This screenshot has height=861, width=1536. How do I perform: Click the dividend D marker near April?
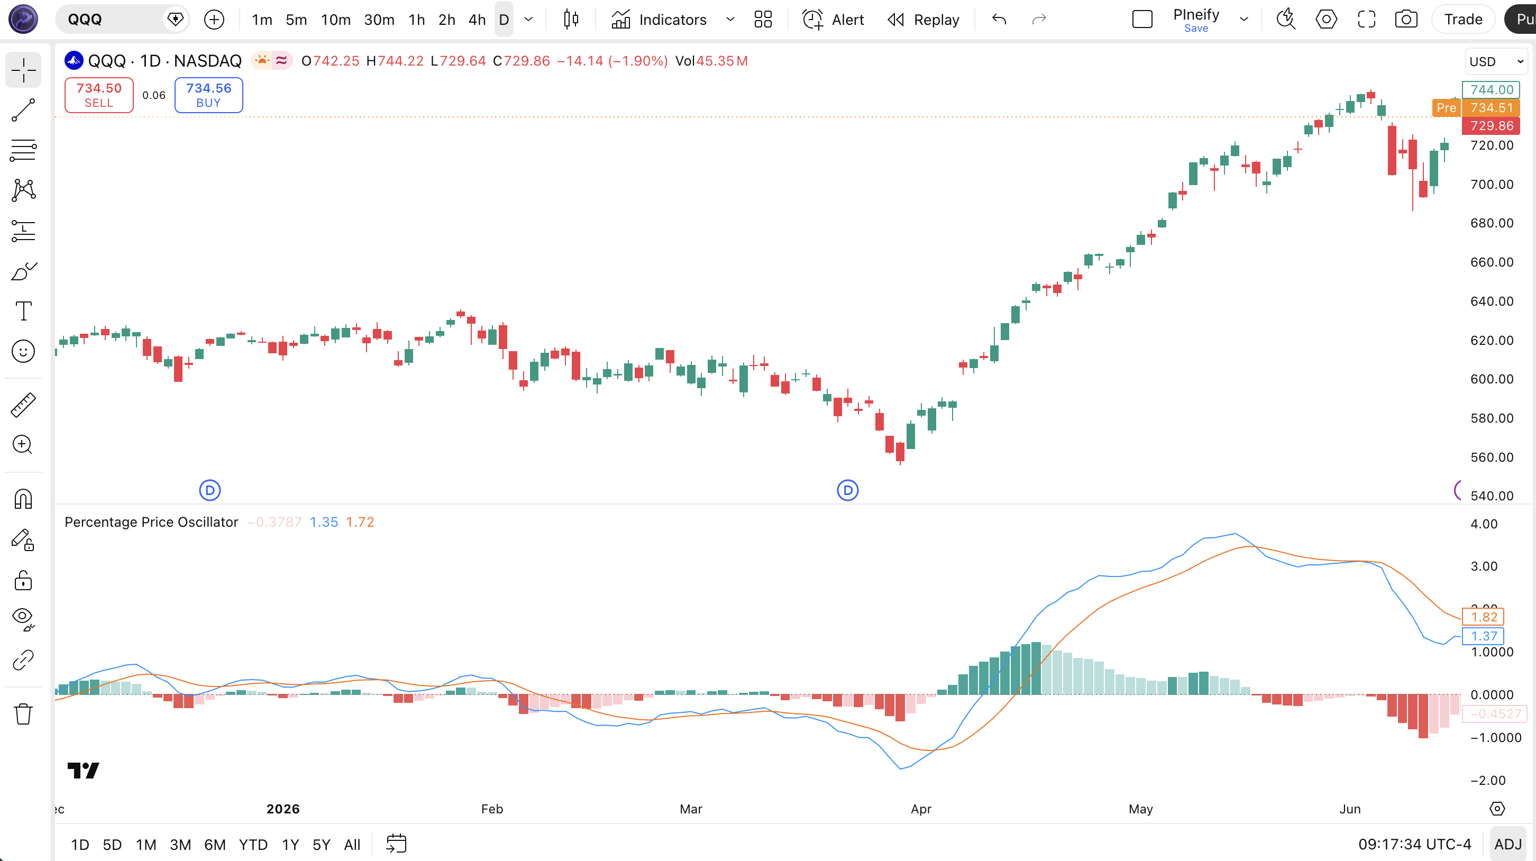(847, 490)
